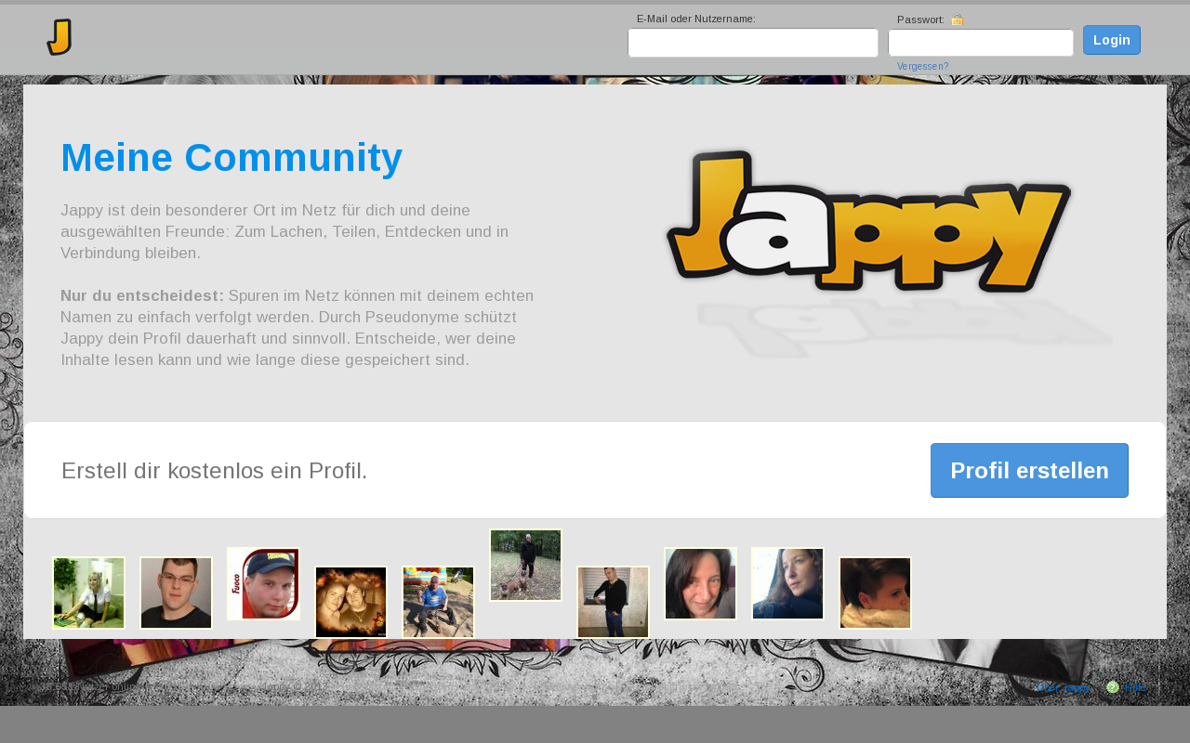Open photo of short-haired person with scarf
Image resolution: width=1190 pixels, height=743 pixels.
coord(875,593)
